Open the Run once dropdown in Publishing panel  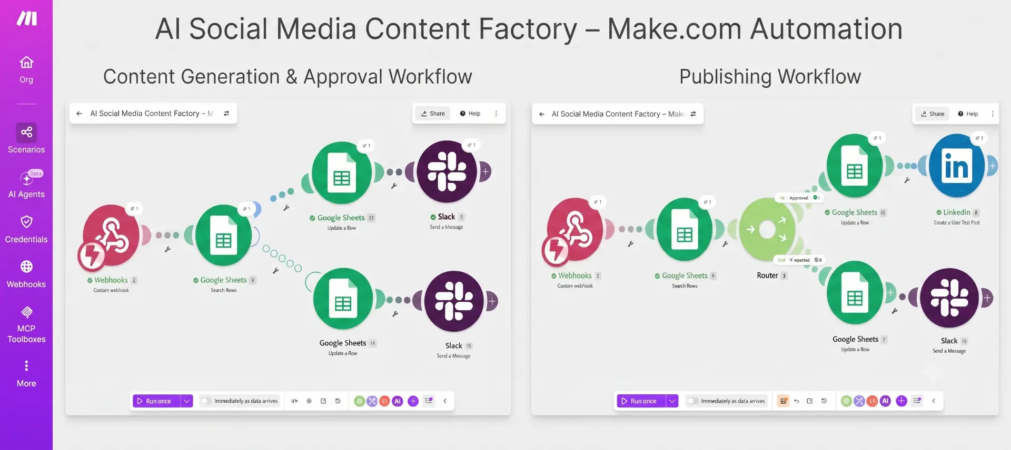coord(672,401)
